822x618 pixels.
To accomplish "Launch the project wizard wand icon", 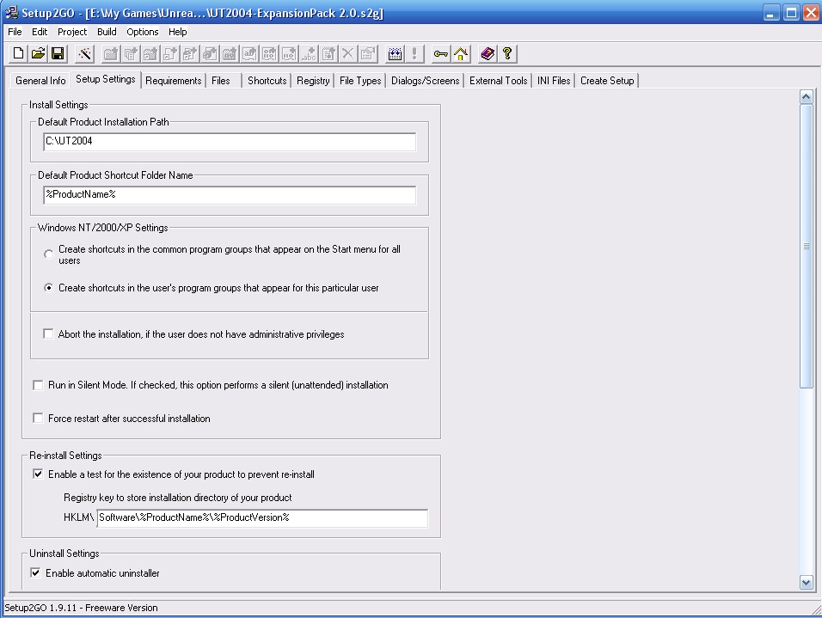I will [84, 53].
